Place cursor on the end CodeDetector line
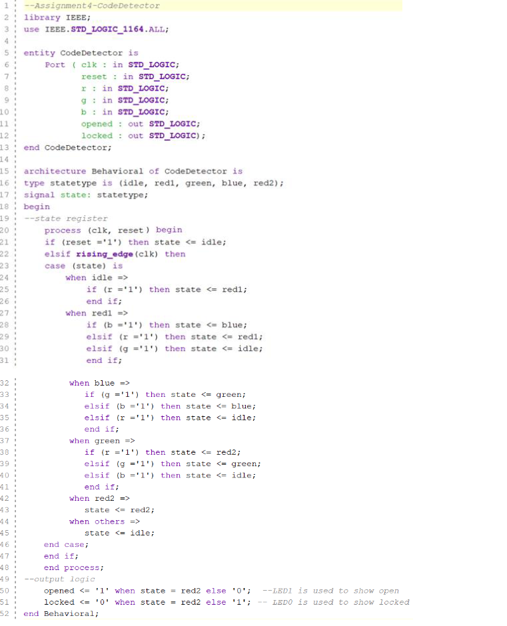Viewport: 507px width, 626px height. coord(67,147)
